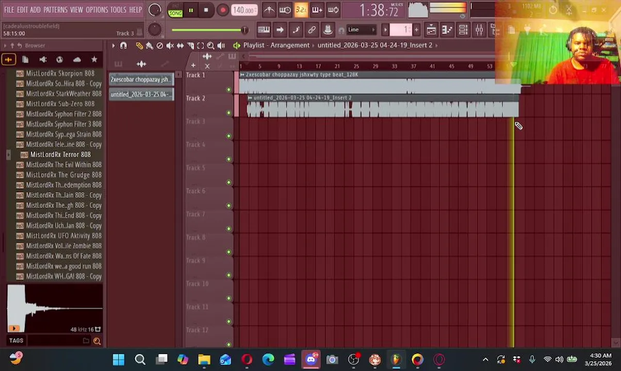Select the slice tool in playlist toolbar

(190, 46)
